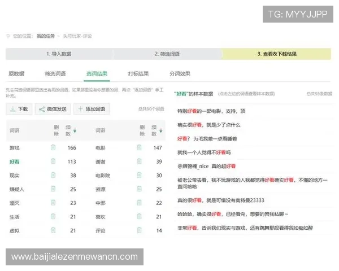
Task: Sort right table by 频数 arrow
Action: tap(161, 130)
